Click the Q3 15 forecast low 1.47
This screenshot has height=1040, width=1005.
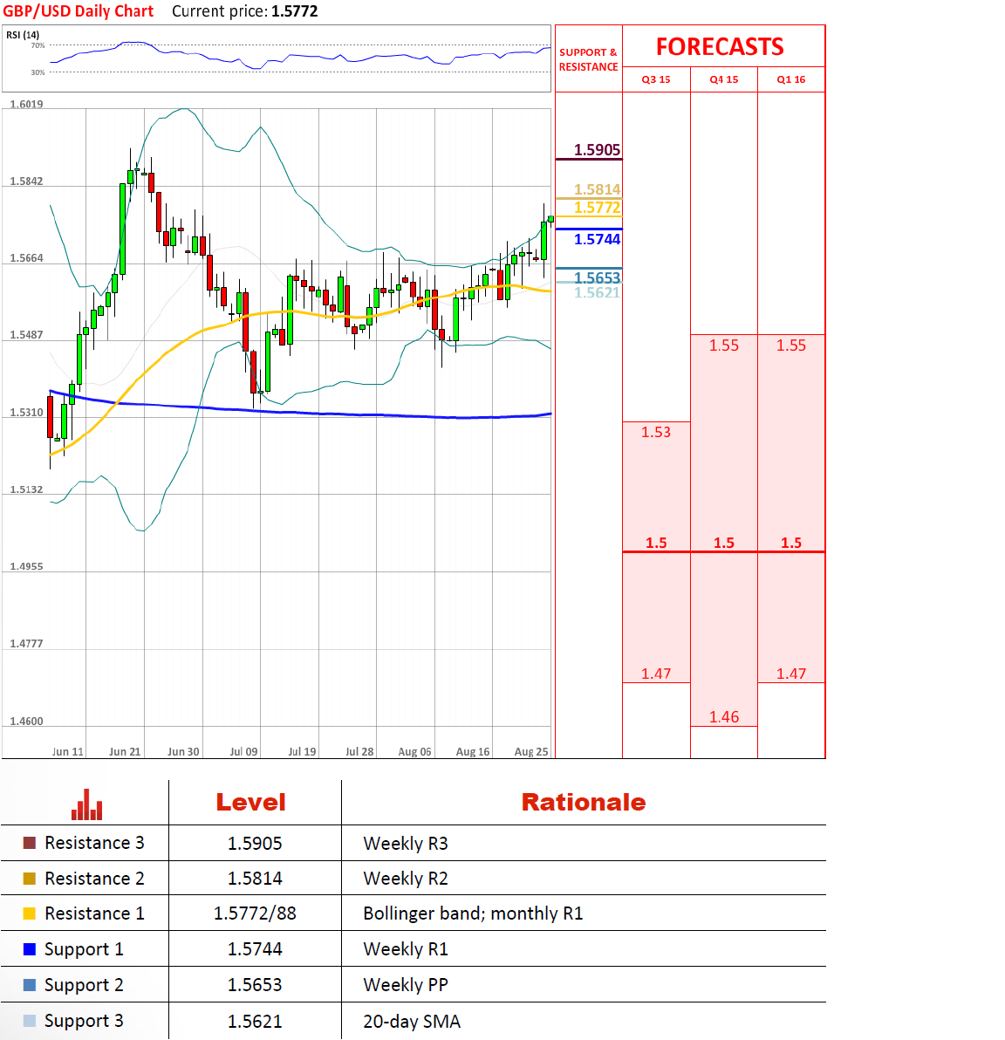pyautogui.click(x=656, y=674)
